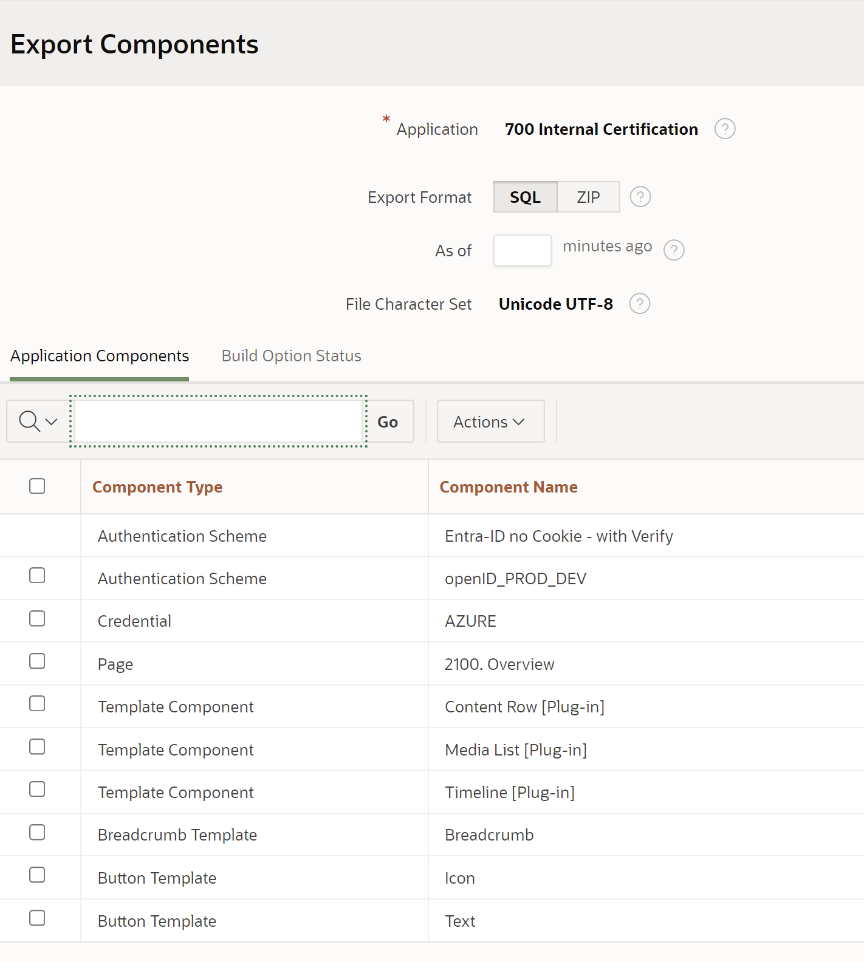This screenshot has width=864, height=962.
Task: Click the Breadcrumb component name cell
Action: coord(646,835)
